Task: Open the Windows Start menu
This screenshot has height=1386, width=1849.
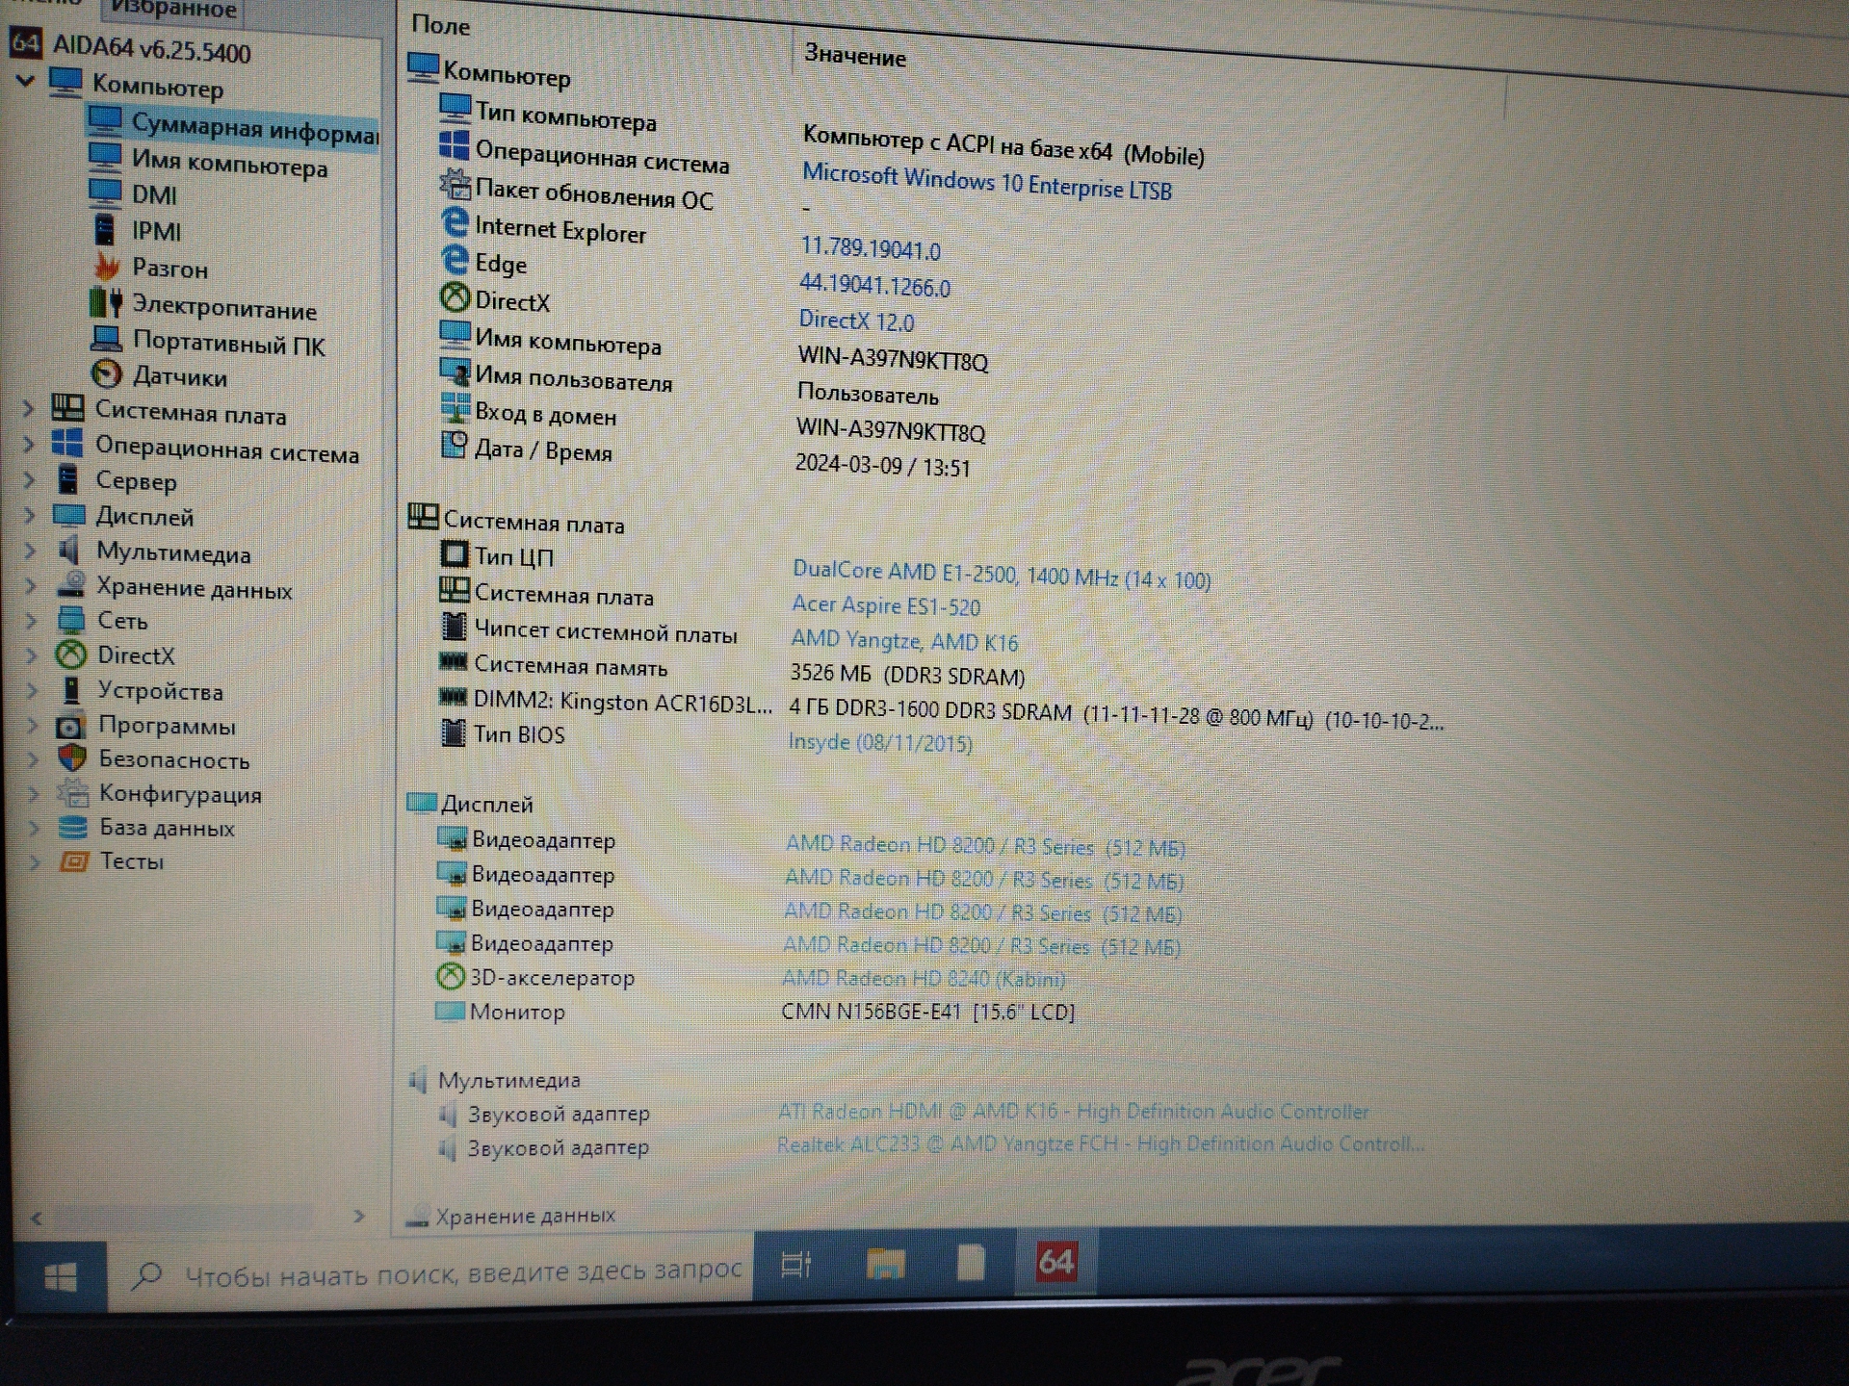Action: [60, 1277]
